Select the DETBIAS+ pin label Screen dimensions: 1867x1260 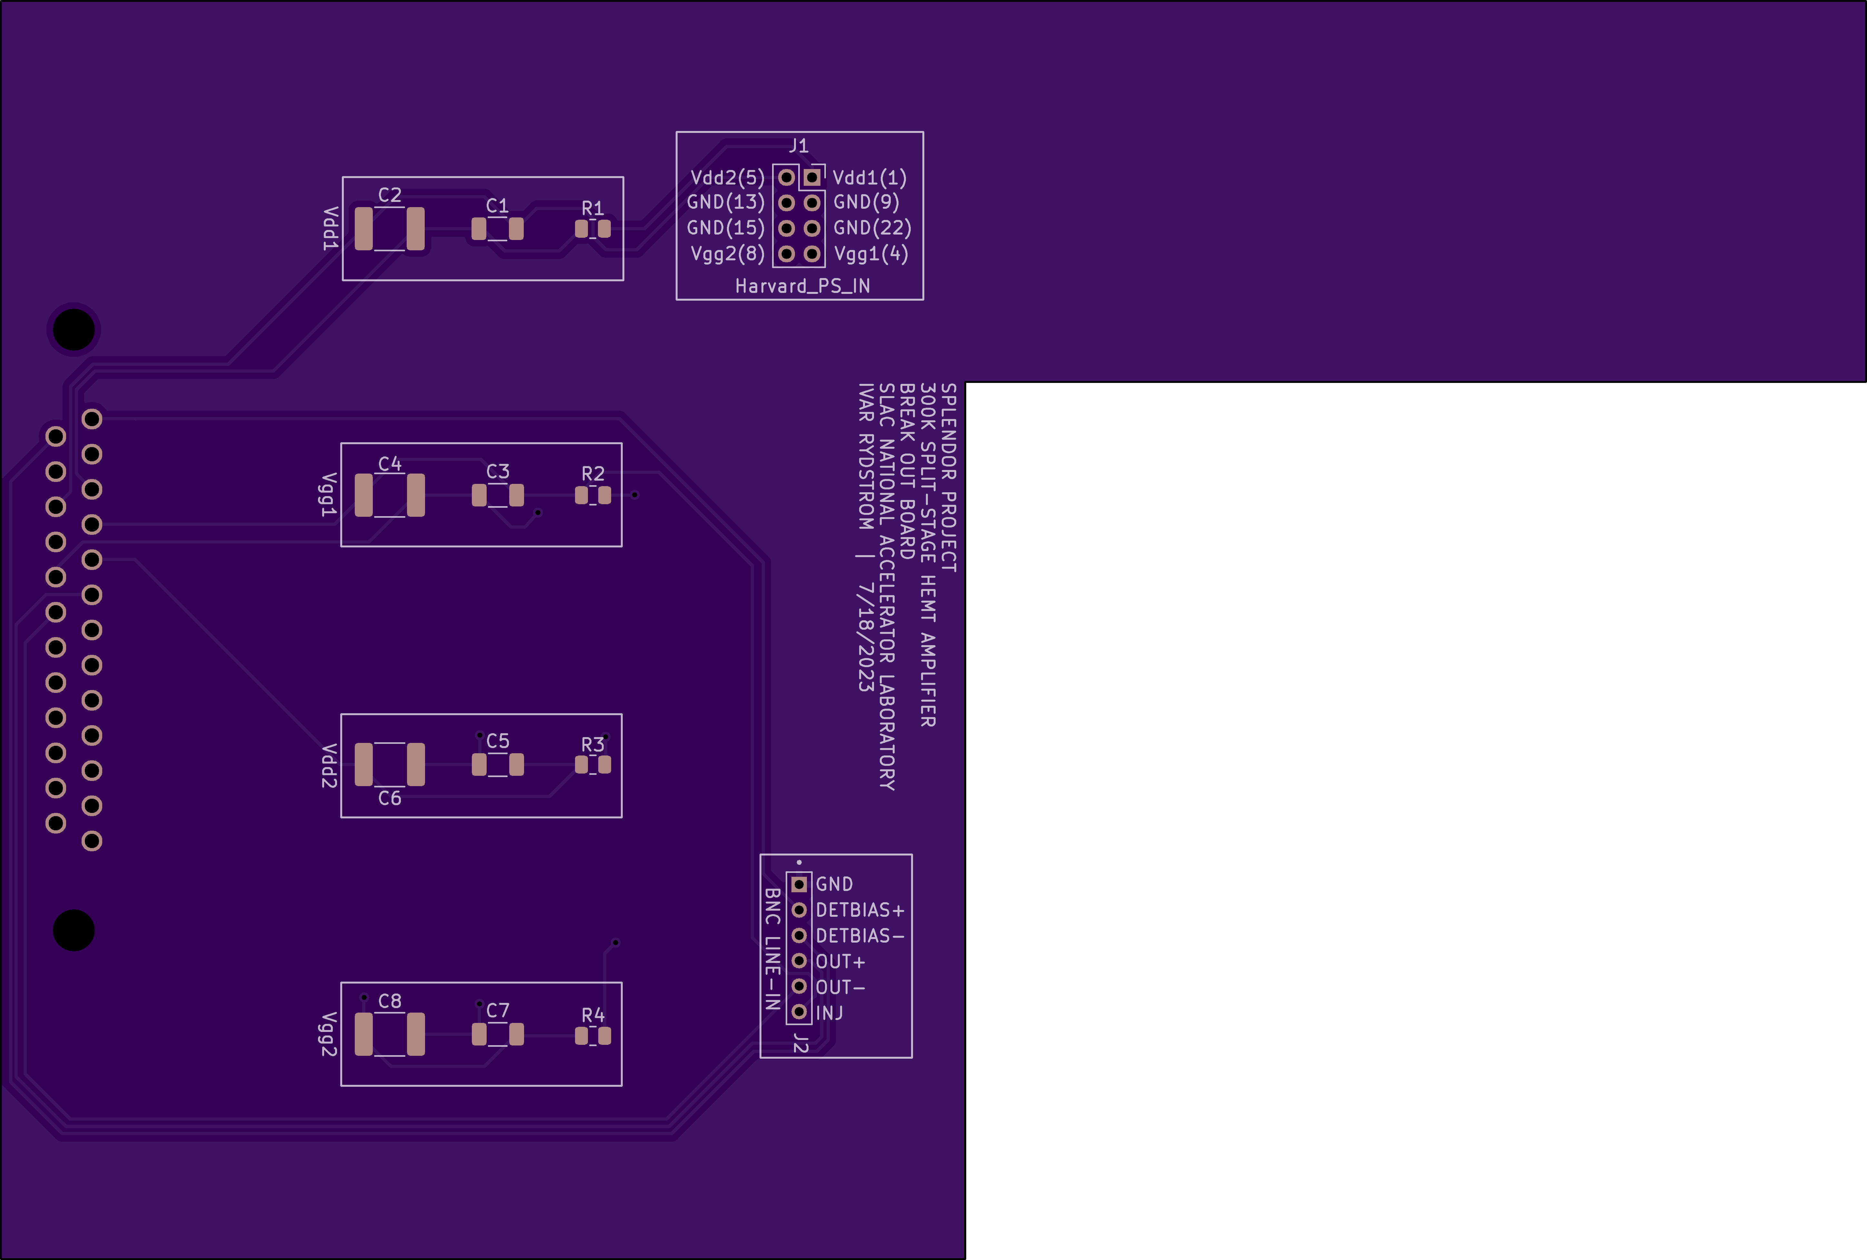point(860,910)
